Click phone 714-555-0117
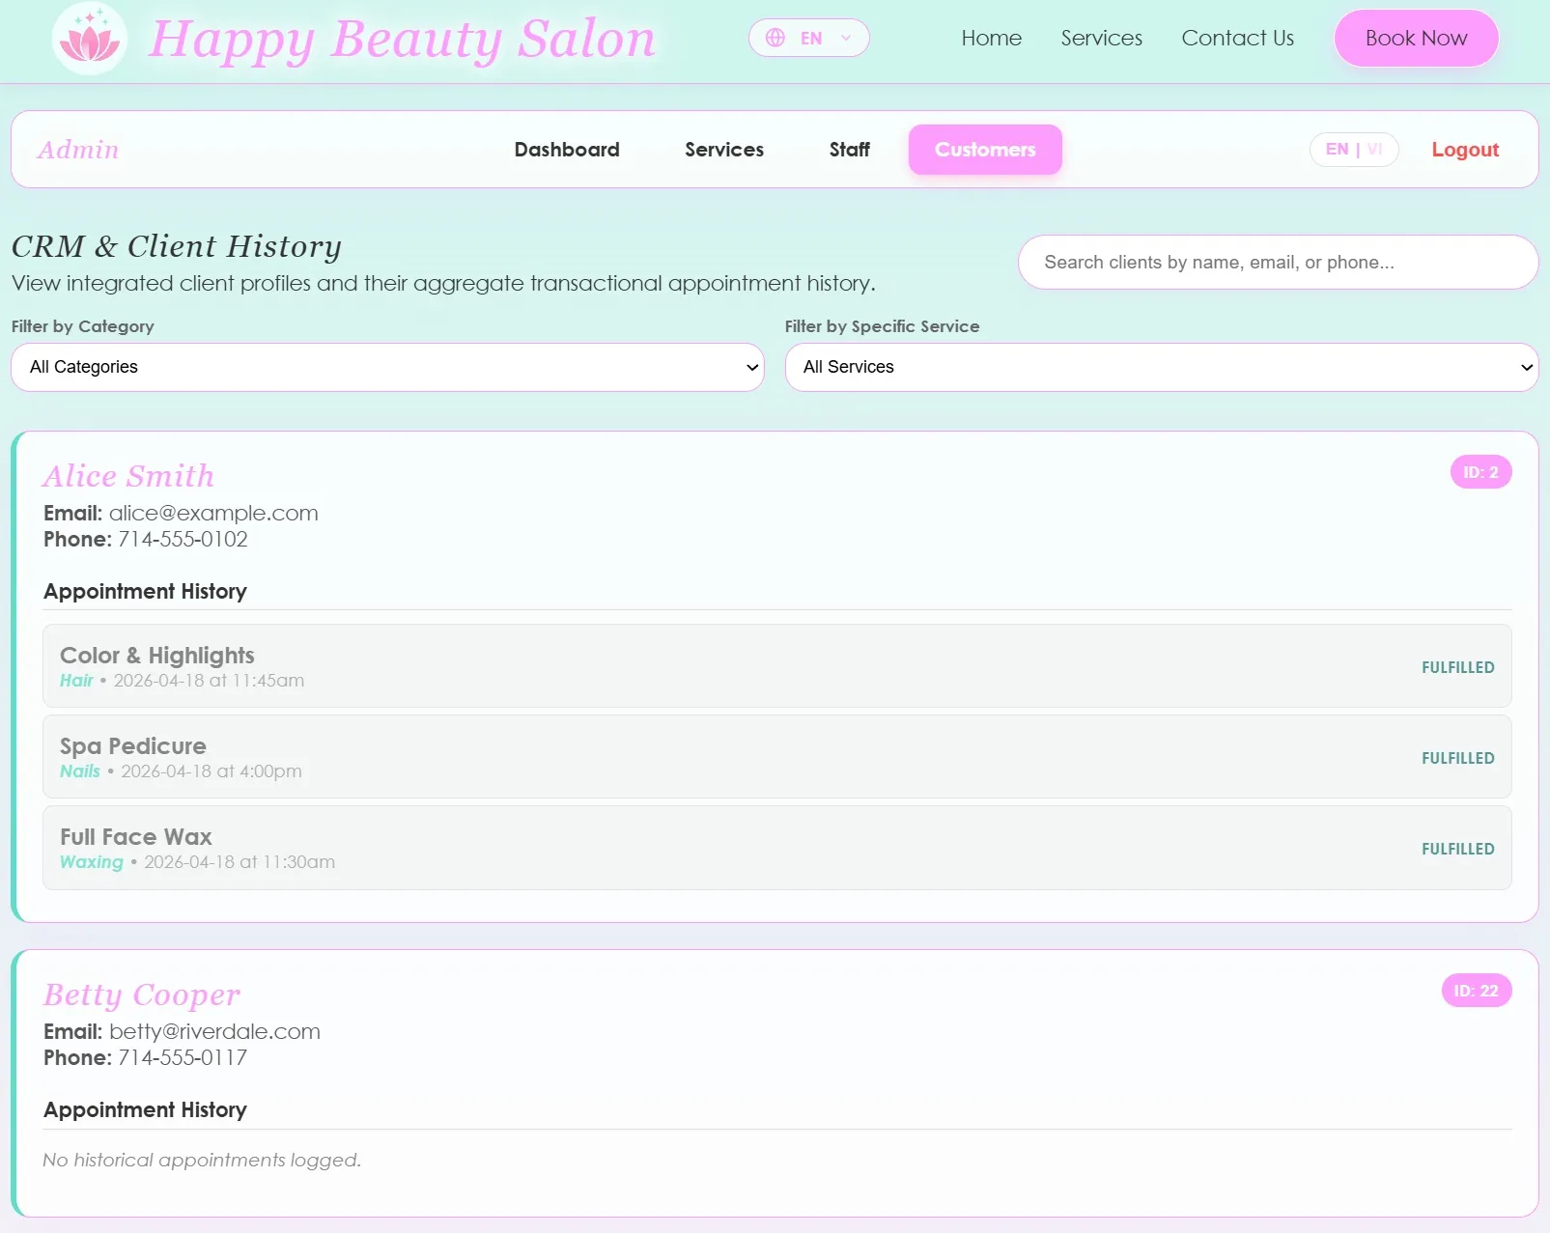Image resolution: width=1550 pixels, height=1233 pixels. click(x=183, y=1057)
